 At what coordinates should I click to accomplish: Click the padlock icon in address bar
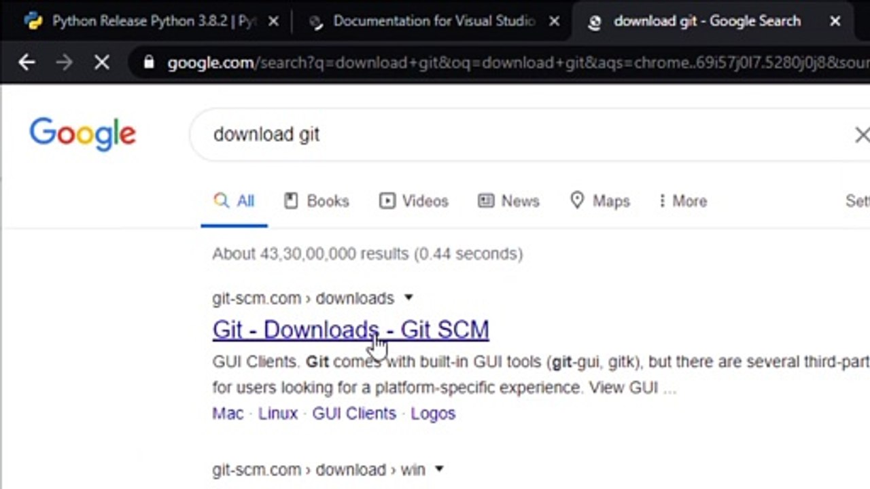click(149, 62)
